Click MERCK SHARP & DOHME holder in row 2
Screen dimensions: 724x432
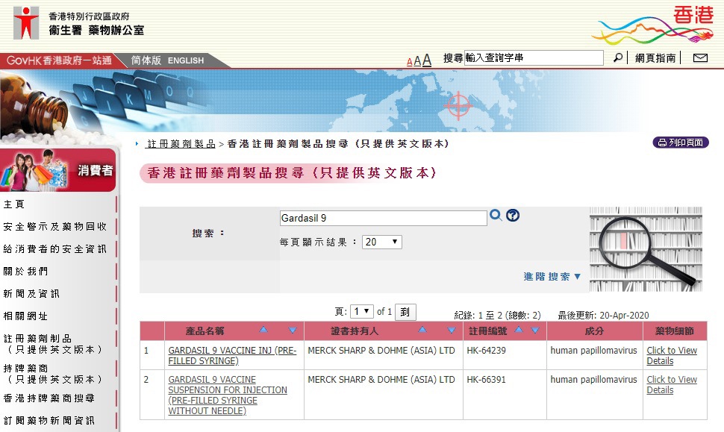pos(381,379)
